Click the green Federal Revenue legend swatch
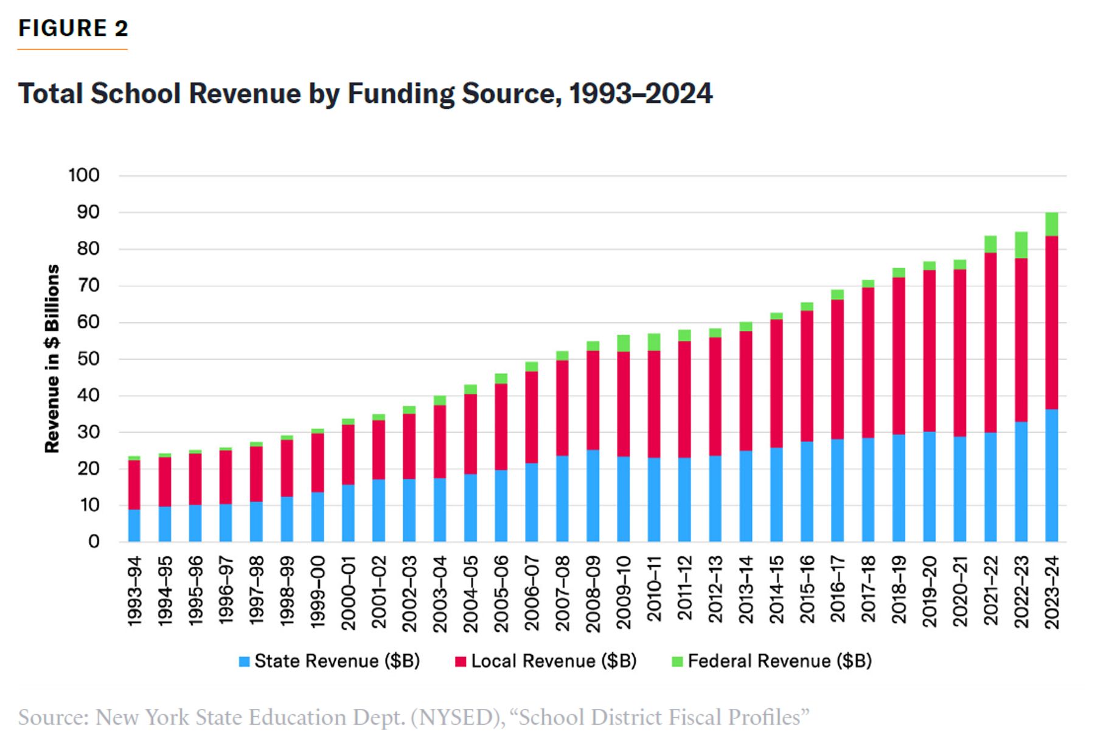This screenshot has height=752, width=1095. [x=677, y=661]
